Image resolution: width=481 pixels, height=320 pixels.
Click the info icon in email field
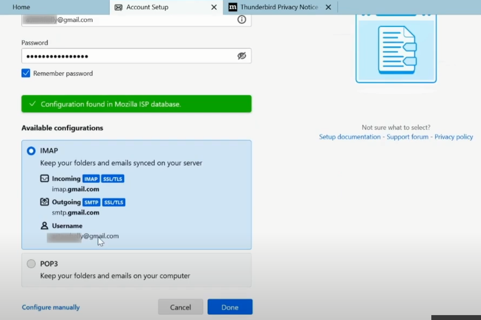(x=242, y=20)
